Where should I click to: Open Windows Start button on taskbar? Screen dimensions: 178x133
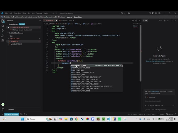(x=23, y=119)
